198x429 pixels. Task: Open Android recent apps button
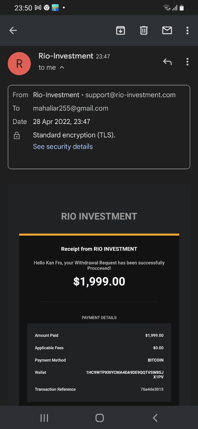pos(44,418)
